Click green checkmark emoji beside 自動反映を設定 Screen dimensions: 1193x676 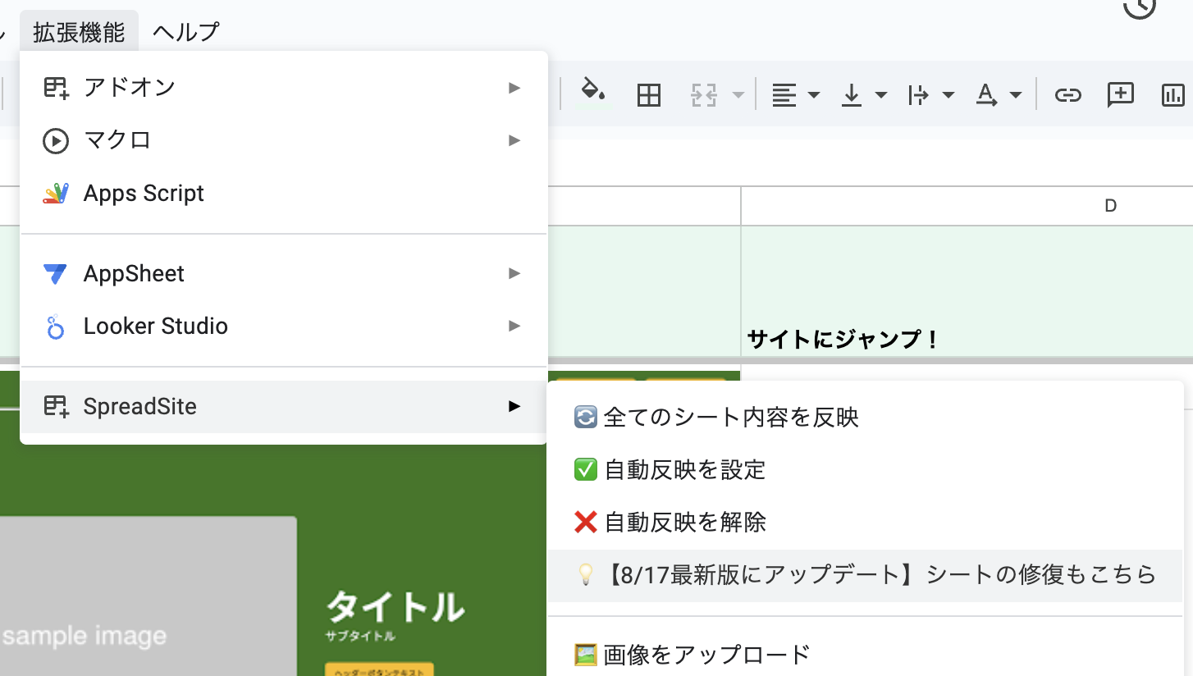point(586,470)
